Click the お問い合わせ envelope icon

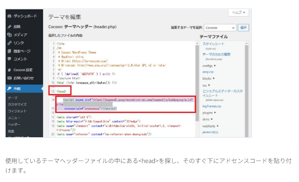pos(9,77)
